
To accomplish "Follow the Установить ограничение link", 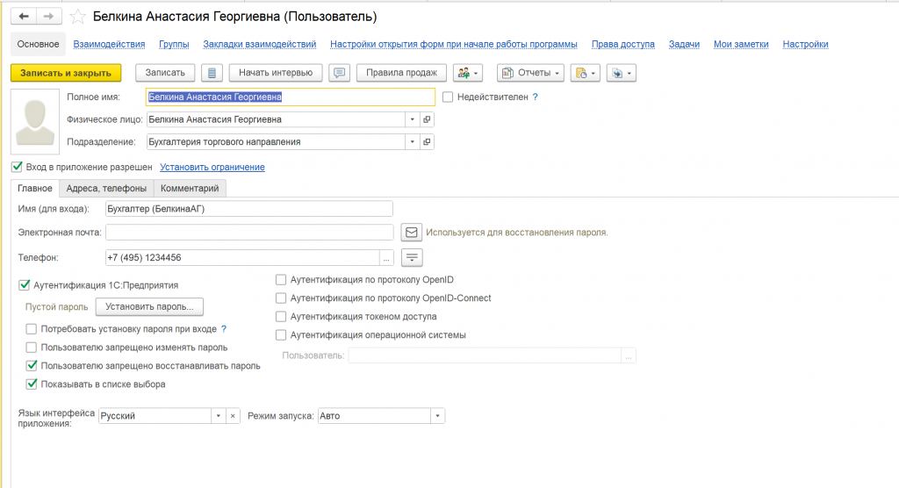I will click(x=212, y=167).
